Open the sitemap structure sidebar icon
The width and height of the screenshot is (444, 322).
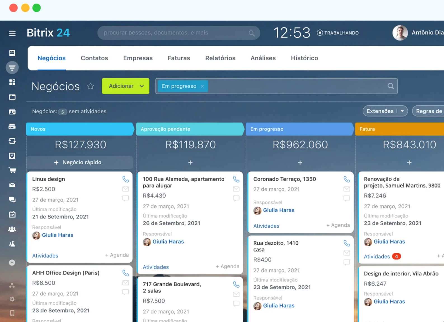pos(12,285)
